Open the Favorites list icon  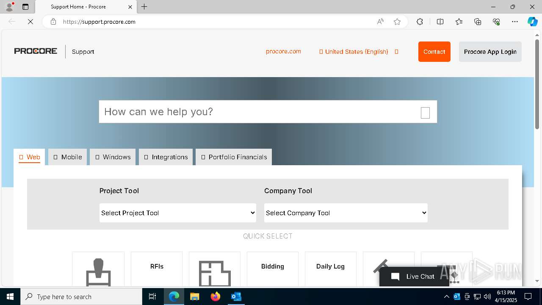(459, 22)
